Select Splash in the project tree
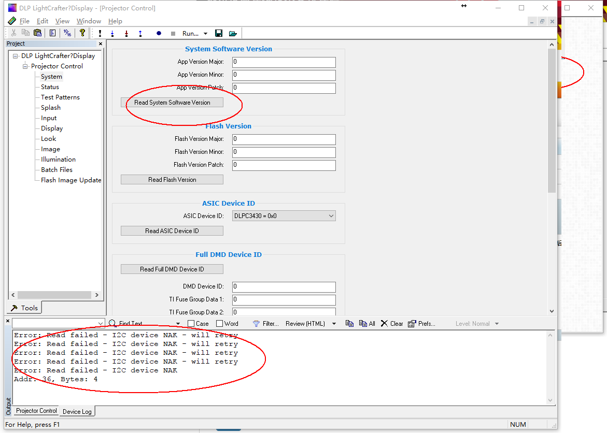The image size is (607, 433). point(51,108)
